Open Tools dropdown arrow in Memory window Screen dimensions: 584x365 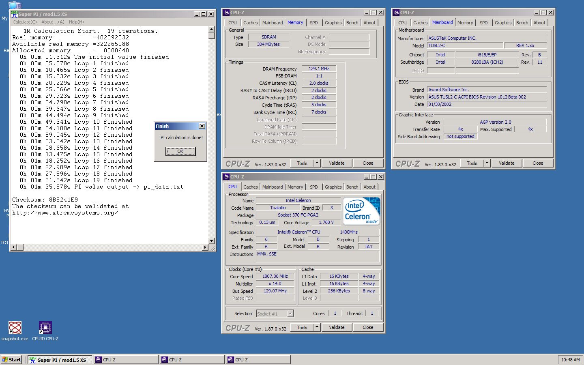coord(317,163)
